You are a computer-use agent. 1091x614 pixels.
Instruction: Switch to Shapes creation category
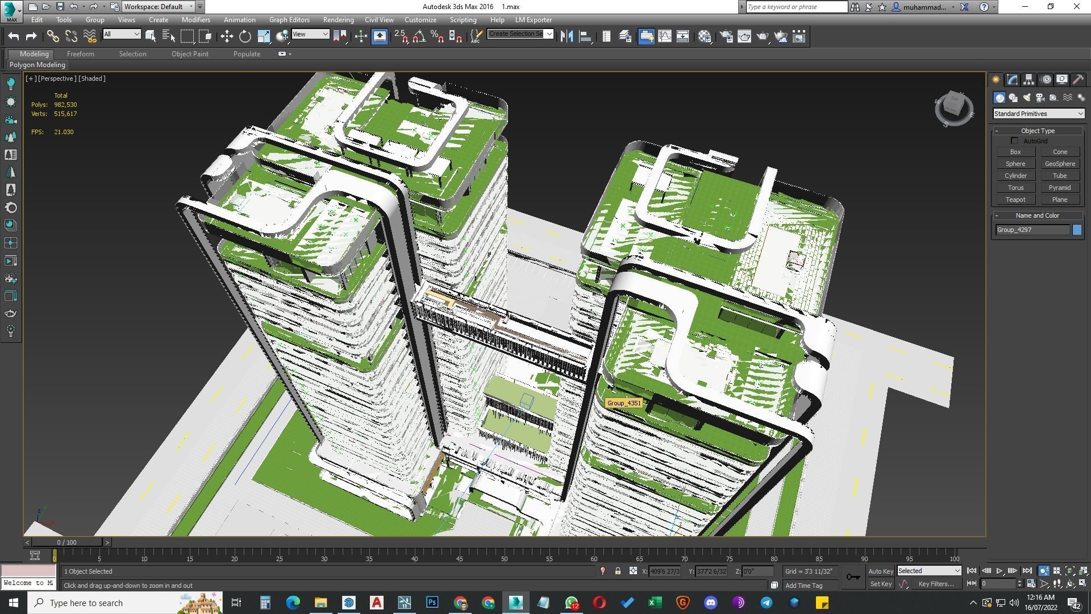(1013, 98)
